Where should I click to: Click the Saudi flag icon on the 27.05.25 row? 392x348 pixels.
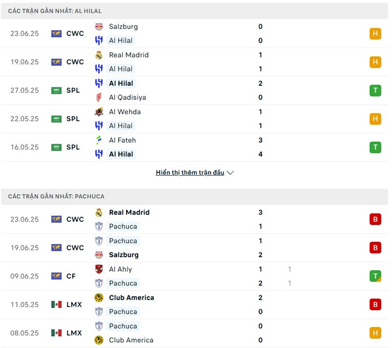pyautogui.click(x=56, y=91)
